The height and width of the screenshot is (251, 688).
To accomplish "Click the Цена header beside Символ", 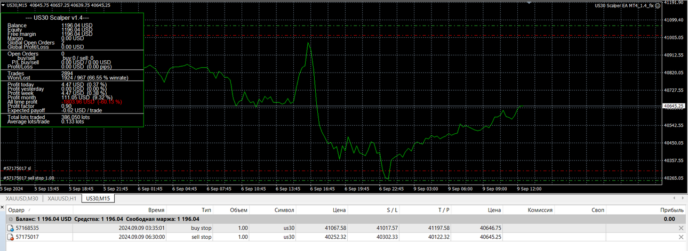I will [338, 210].
